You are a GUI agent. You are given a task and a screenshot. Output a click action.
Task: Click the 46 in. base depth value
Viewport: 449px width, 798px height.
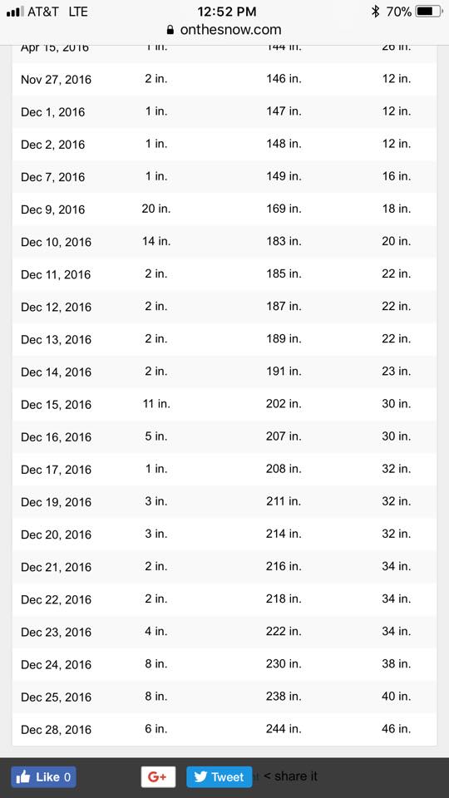point(396,729)
